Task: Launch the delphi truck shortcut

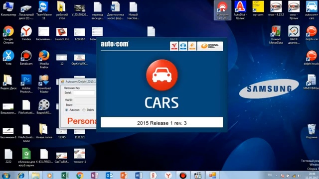Action: pyautogui.click(x=312, y=58)
